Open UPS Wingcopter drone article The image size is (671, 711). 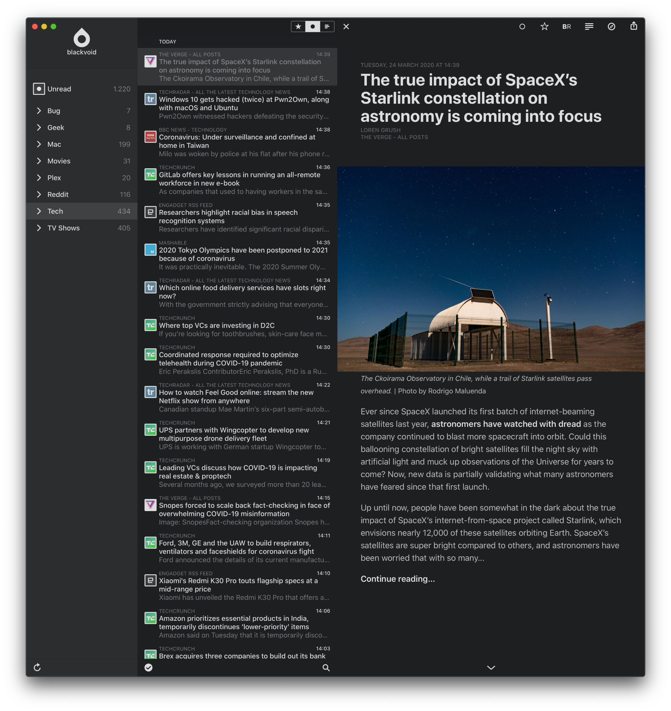pyautogui.click(x=237, y=435)
